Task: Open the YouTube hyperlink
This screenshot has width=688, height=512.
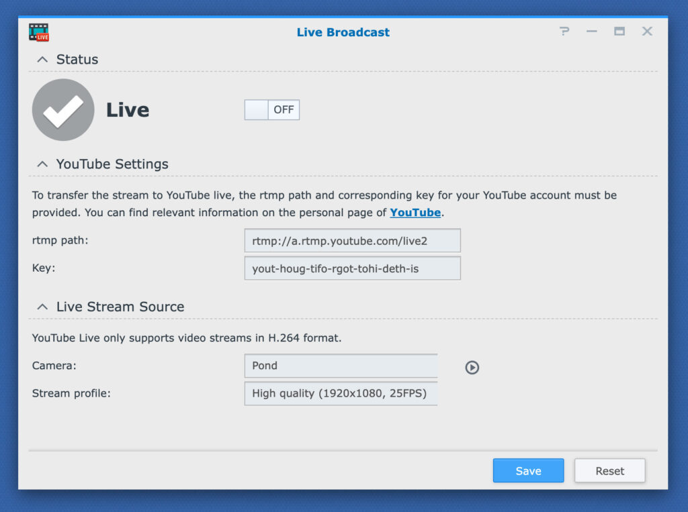Action: tap(415, 213)
